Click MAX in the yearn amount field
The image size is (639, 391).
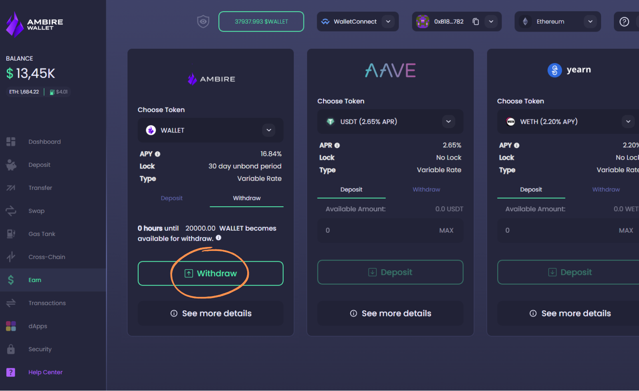pos(626,230)
